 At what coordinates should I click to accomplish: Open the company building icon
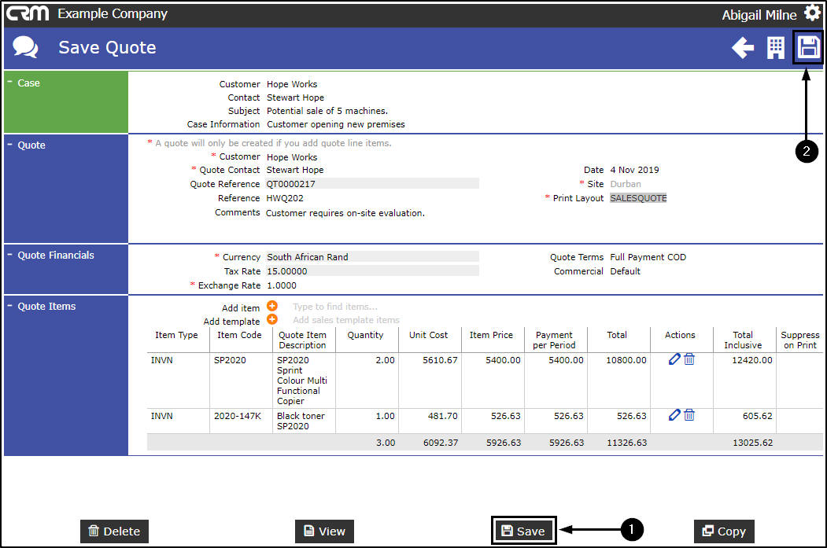pyautogui.click(x=776, y=48)
